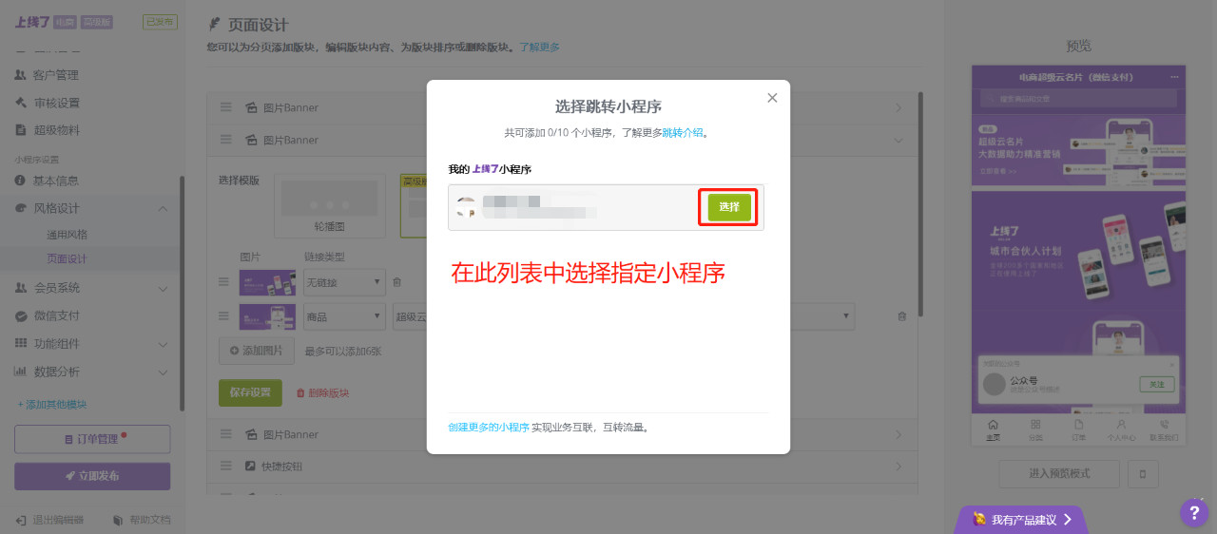
Task: Click the drag handle of the second 图片Banner
Action: pyautogui.click(x=226, y=140)
